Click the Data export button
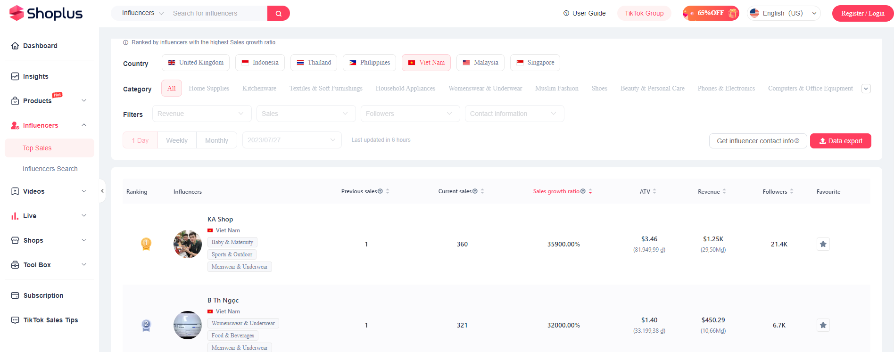894x352 pixels. (x=841, y=141)
